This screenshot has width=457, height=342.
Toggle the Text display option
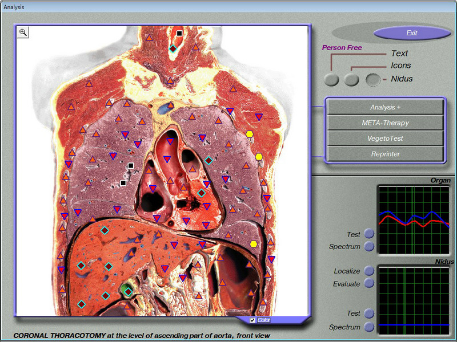331,79
